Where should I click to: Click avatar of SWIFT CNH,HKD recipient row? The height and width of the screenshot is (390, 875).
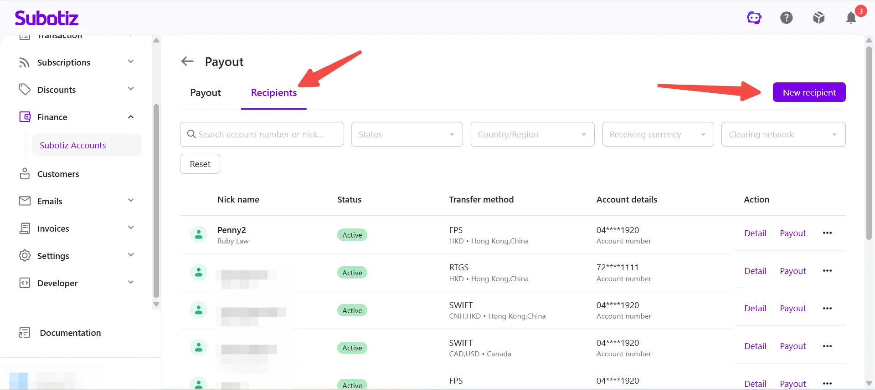pos(199,310)
